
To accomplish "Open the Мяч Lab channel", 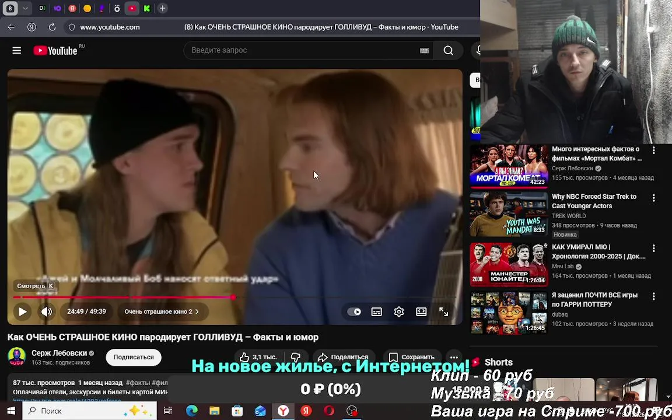I will point(562,266).
